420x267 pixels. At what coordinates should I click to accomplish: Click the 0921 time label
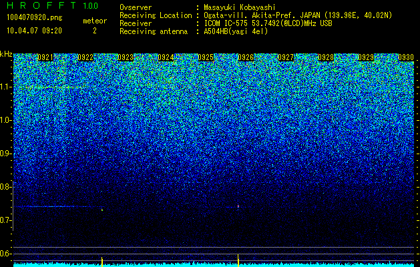[x=45, y=57]
